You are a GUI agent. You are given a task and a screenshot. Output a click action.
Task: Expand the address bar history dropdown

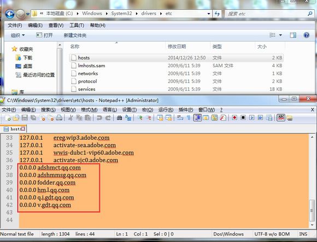(x=209, y=14)
